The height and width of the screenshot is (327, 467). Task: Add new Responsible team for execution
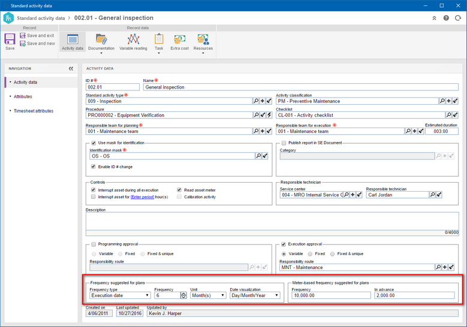[x=415, y=131]
